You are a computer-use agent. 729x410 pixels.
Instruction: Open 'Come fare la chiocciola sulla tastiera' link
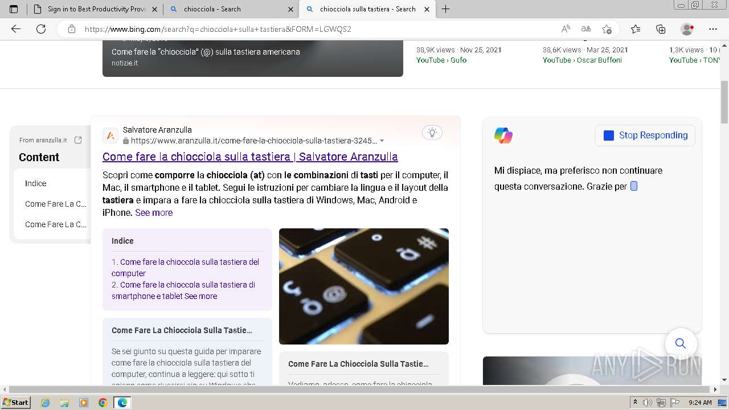coord(250,157)
